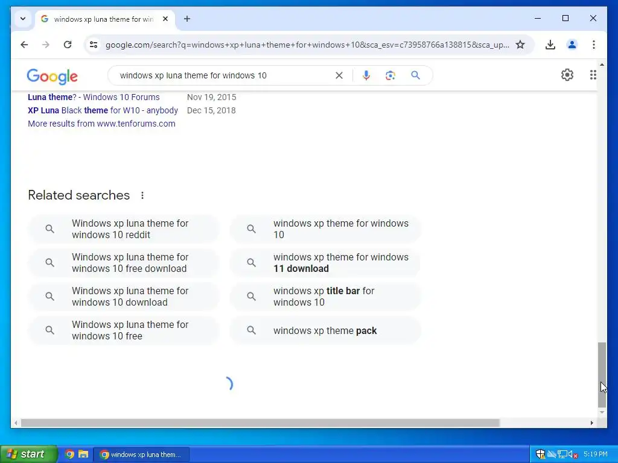Search windows xp theme for windows 10

325,228
